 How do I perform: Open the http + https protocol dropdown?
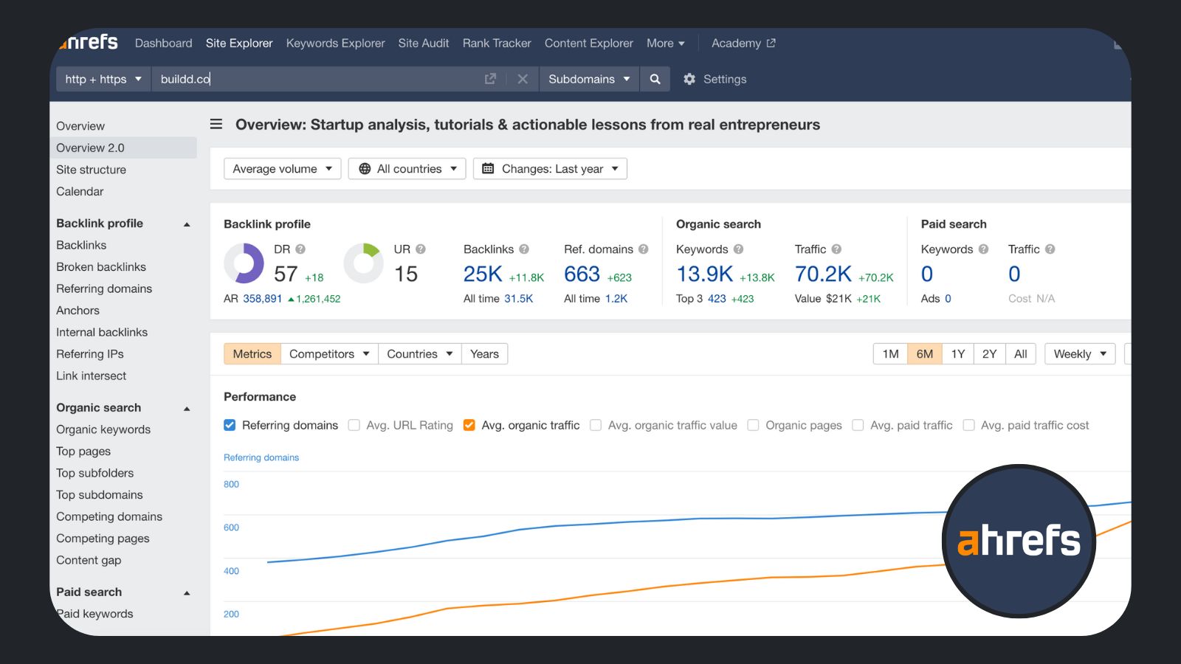point(103,79)
